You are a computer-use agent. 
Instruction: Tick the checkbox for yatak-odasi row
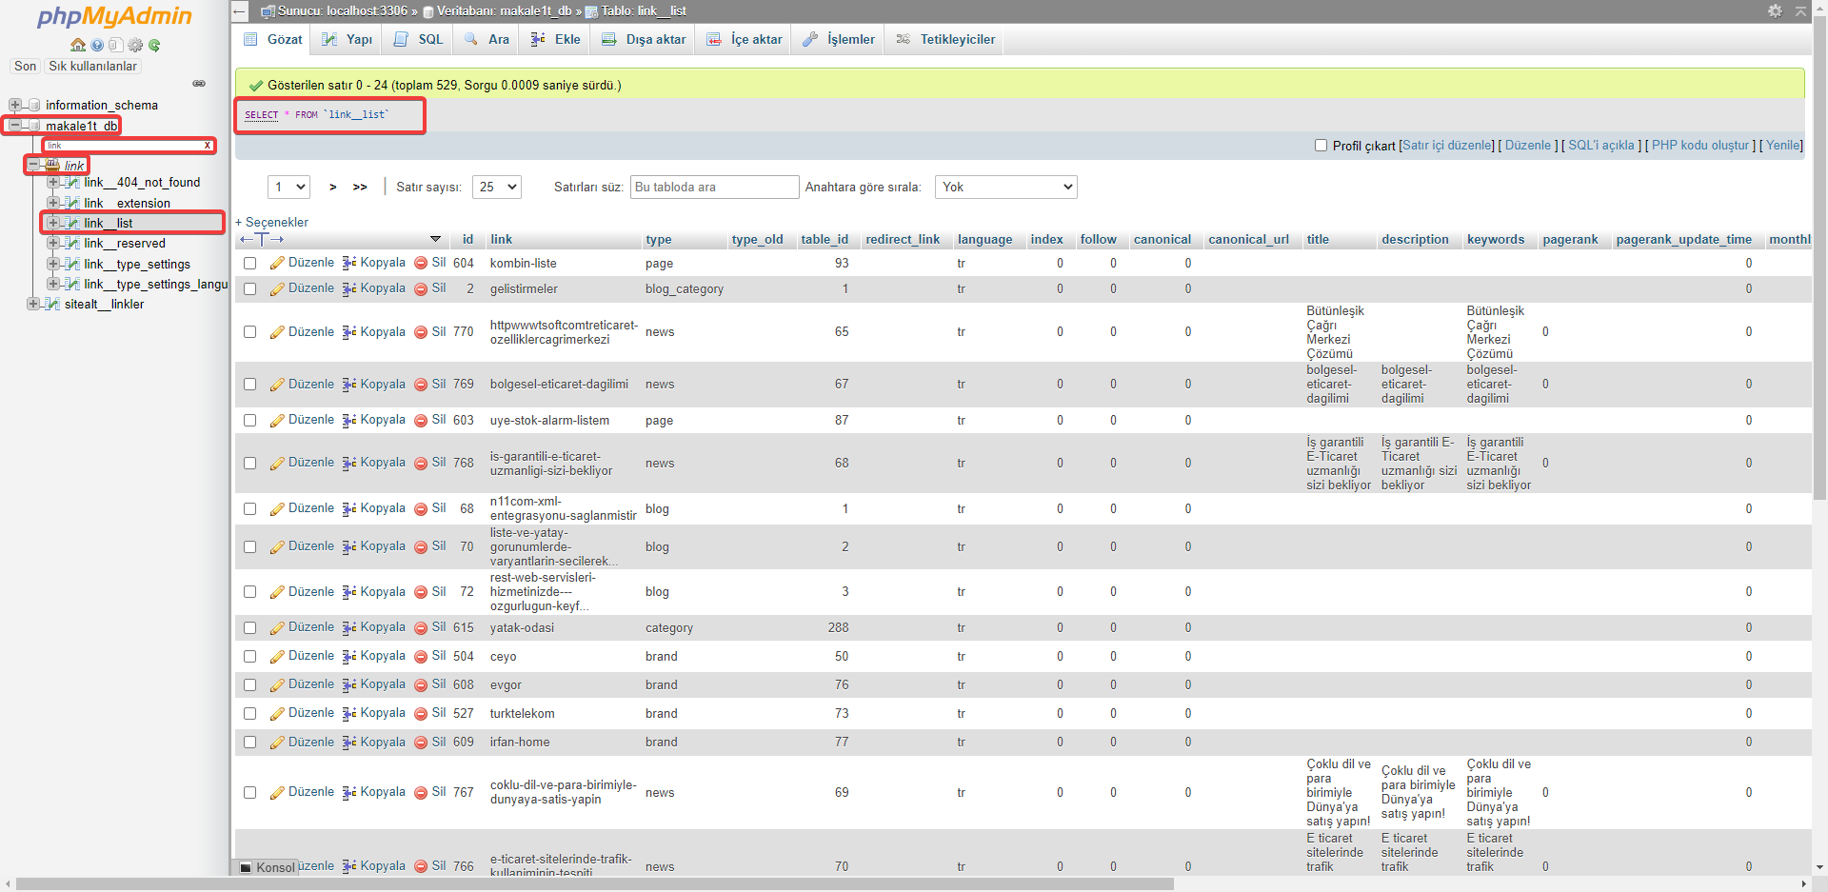click(249, 627)
